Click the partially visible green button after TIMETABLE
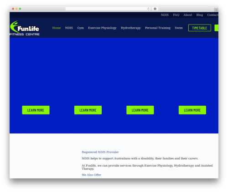This screenshot has height=192, width=228. (x=217, y=28)
